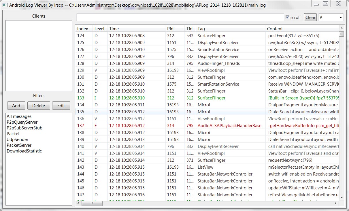Click the Android Log Viewer title bar icon
The image size is (349, 211).
(5, 5)
